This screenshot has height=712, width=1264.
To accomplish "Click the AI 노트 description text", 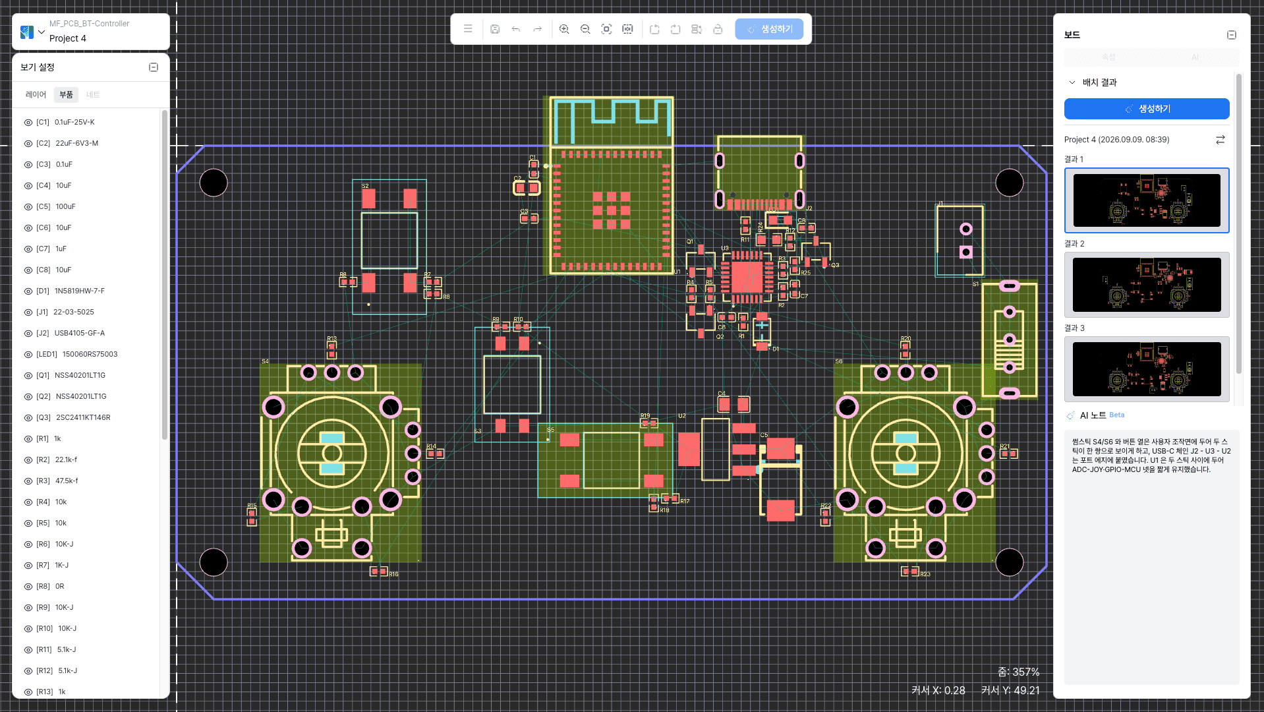I will 1151,456.
